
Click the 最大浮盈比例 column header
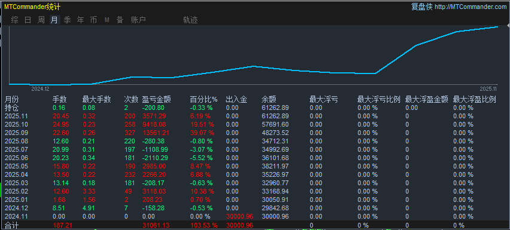click(475, 100)
